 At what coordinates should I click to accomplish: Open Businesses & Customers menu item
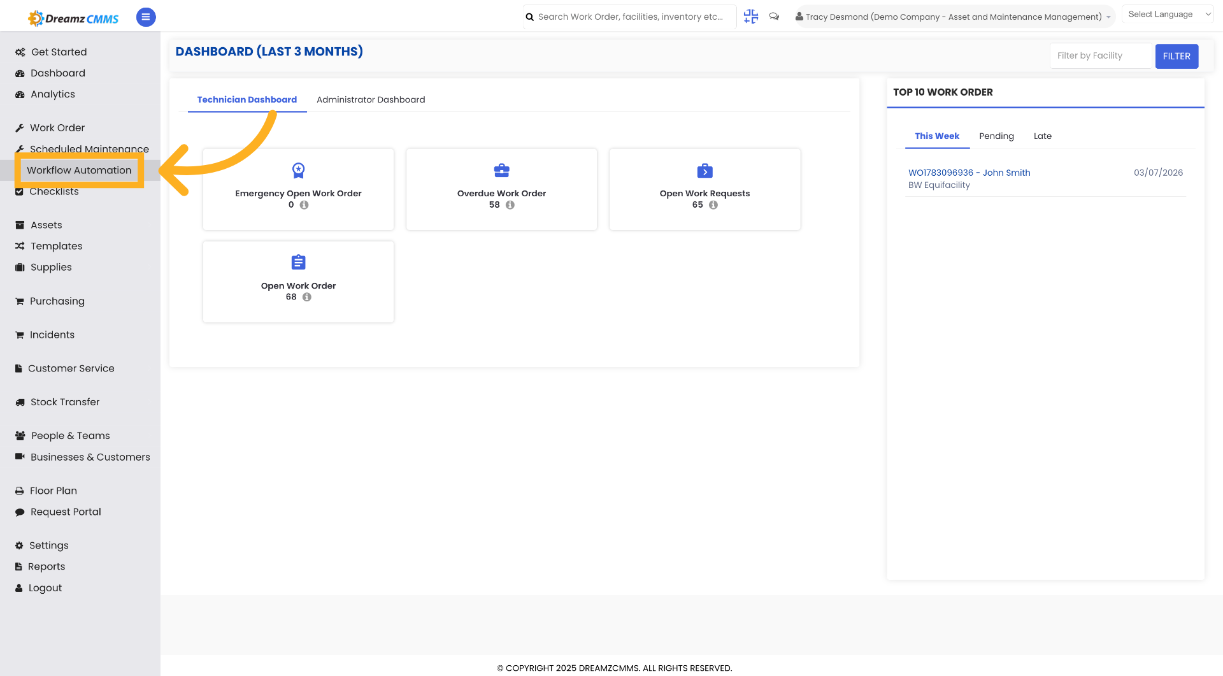[x=90, y=457]
